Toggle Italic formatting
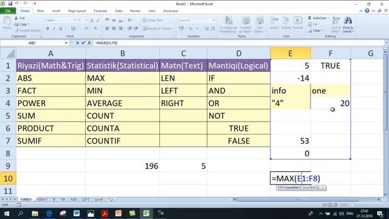Image resolution: width=389 pixels, height=219 pixels. (54, 29)
